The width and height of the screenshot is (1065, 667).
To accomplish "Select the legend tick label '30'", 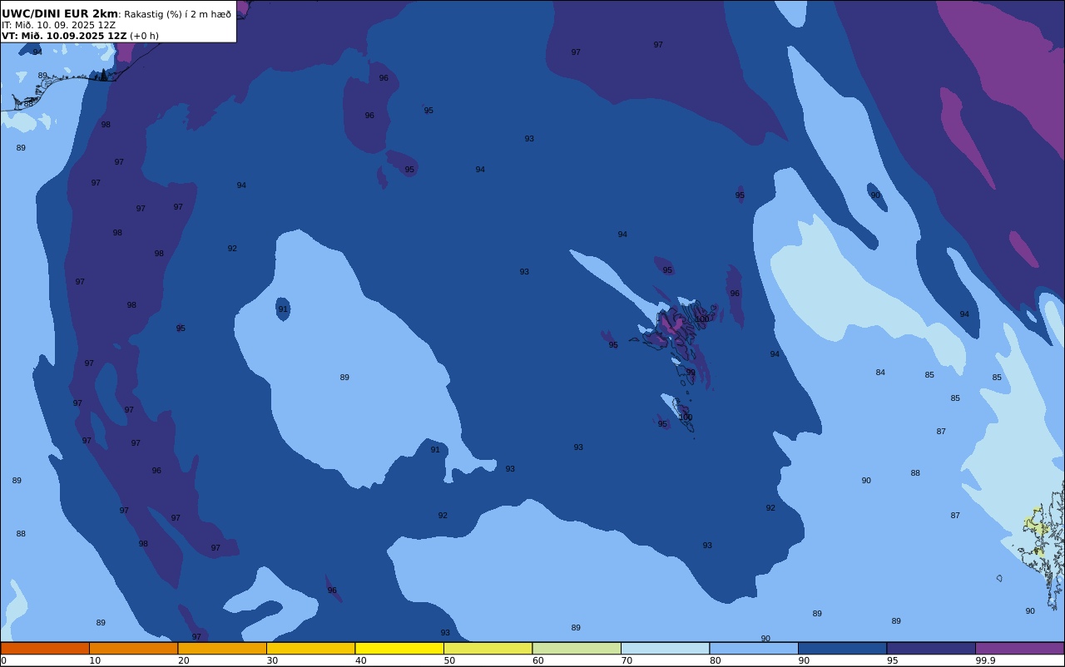I will (272, 660).
